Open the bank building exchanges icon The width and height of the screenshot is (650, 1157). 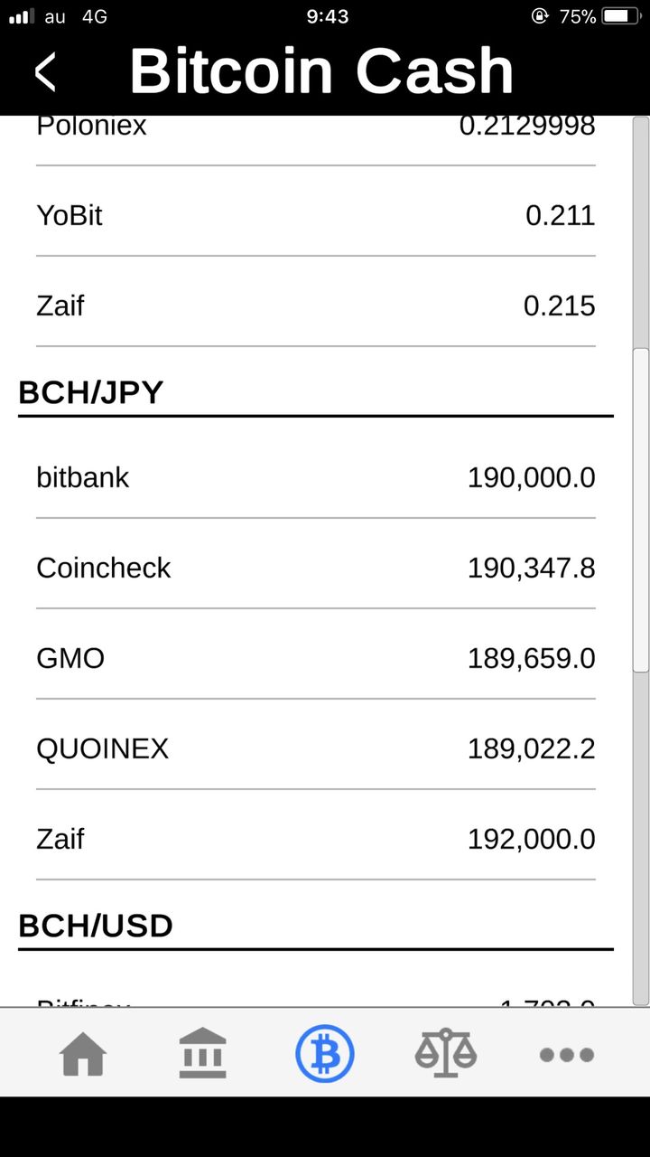pyautogui.click(x=202, y=1053)
